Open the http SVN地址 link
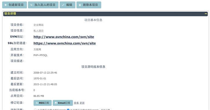The image size is (210, 110). click(64, 37)
